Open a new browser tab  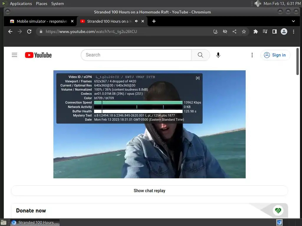[x=154, y=21]
